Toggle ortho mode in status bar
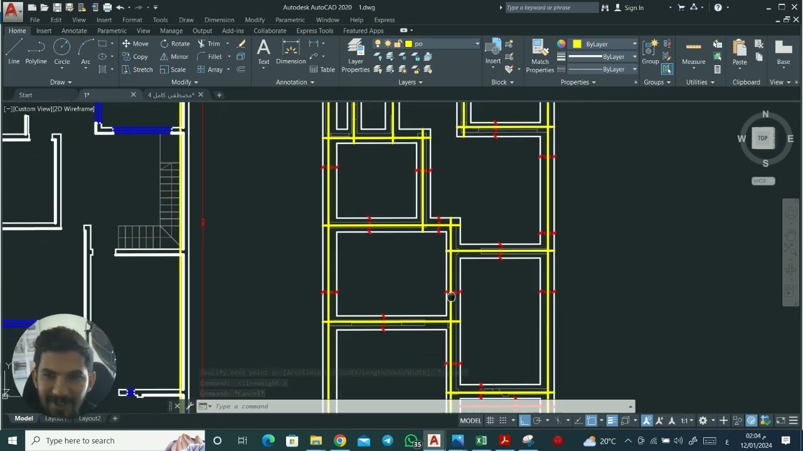The width and height of the screenshot is (803, 451). pyautogui.click(x=525, y=420)
